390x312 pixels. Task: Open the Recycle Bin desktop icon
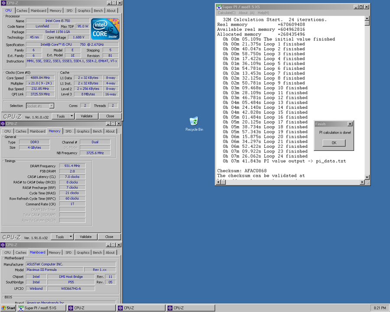click(194, 123)
